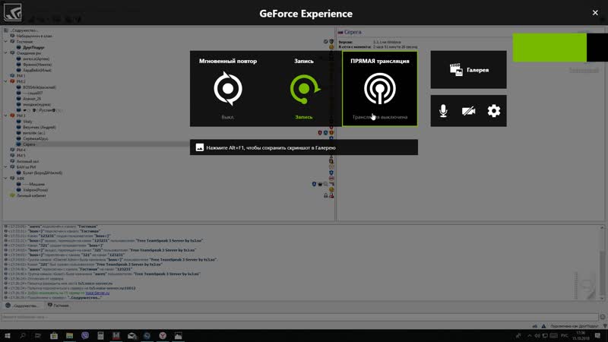608x342 pixels.
Task: Open Windows taskbar search
Action: (x=23, y=335)
